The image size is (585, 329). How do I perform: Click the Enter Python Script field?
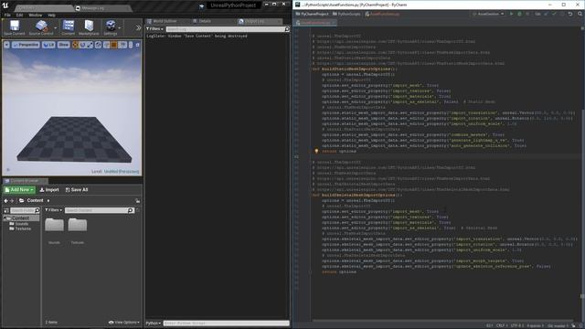point(226,324)
